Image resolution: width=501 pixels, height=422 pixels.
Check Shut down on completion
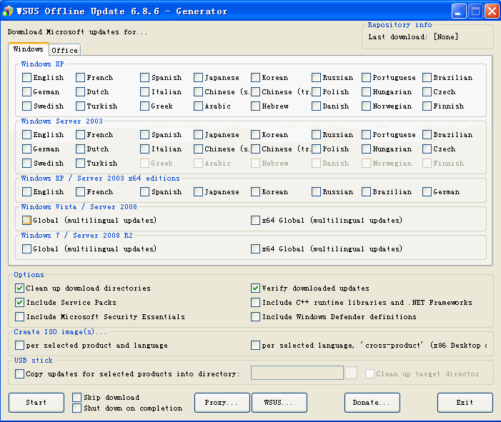pyautogui.click(x=77, y=408)
